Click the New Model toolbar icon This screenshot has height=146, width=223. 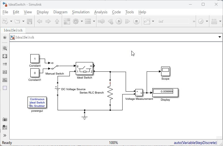click(x=5, y=22)
